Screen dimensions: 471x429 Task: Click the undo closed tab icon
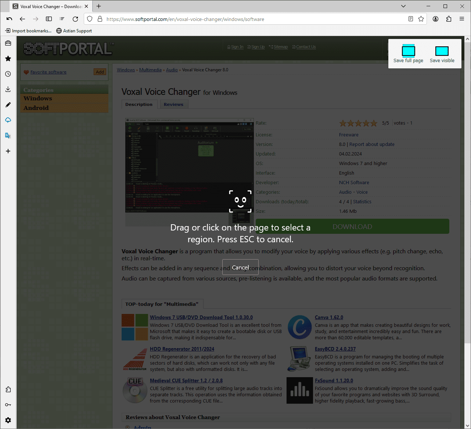click(x=9, y=19)
